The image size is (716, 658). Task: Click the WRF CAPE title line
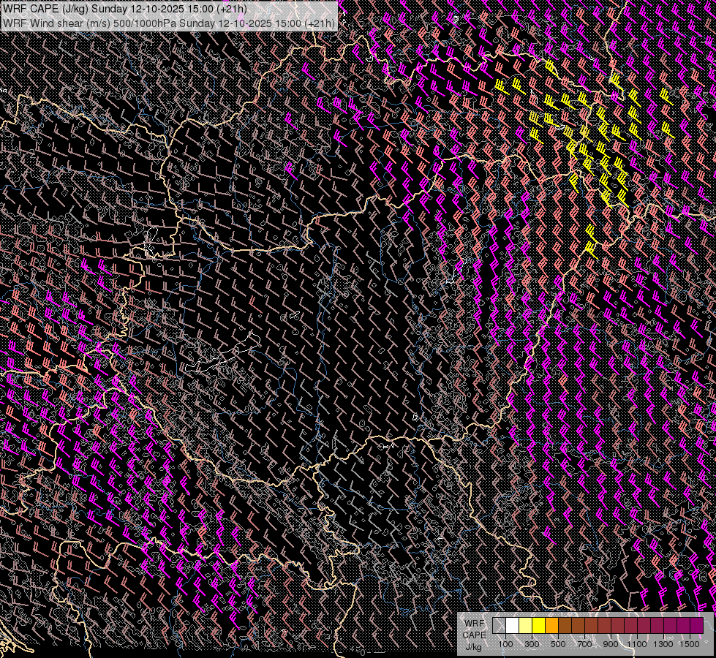tap(125, 8)
